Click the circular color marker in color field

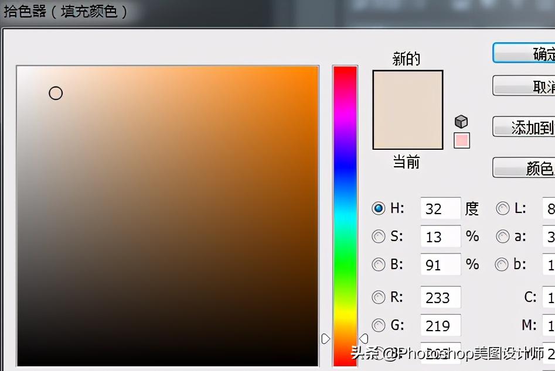coord(56,93)
